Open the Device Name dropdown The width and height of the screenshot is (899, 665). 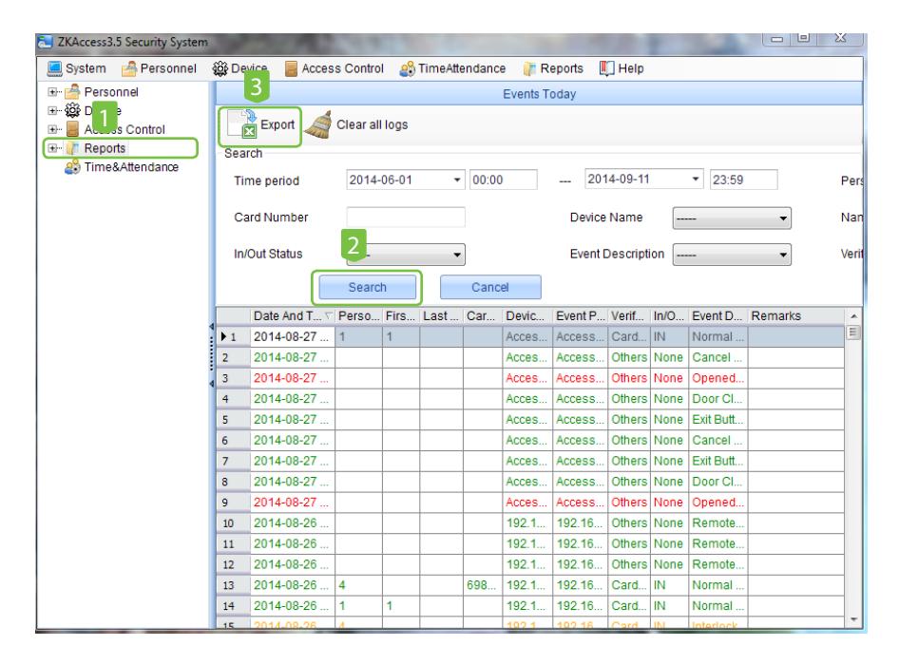click(732, 218)
